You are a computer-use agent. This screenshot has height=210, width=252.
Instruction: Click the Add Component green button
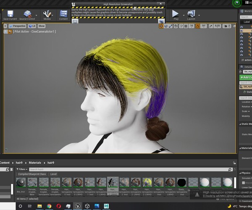pos(246,77)
